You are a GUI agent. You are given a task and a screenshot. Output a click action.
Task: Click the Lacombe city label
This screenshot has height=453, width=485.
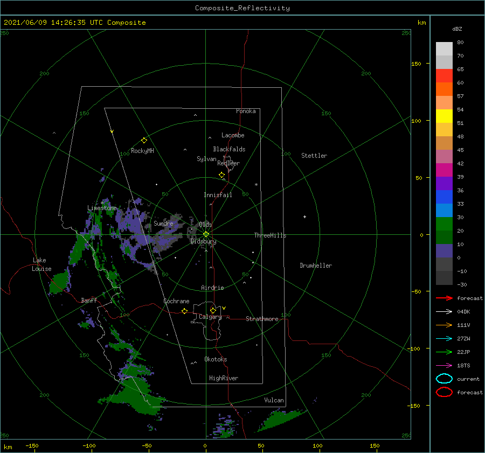tap(233, 135)
